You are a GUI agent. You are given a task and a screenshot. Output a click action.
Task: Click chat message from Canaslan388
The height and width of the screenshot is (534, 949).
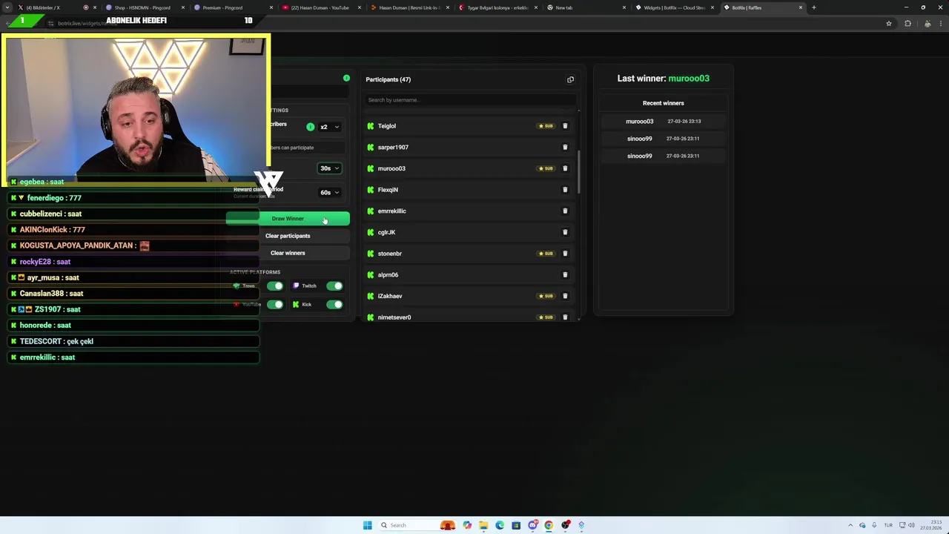click(x=133, y=294)
